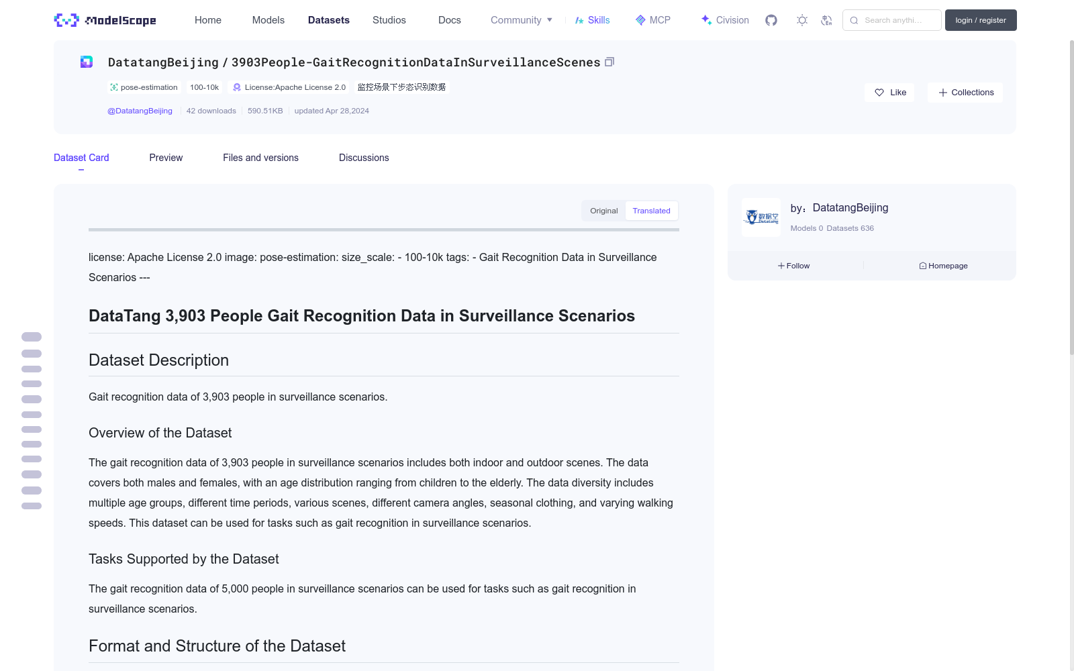Click the Apache license badge icon
1074x671 pixels.
pos(237,87)
